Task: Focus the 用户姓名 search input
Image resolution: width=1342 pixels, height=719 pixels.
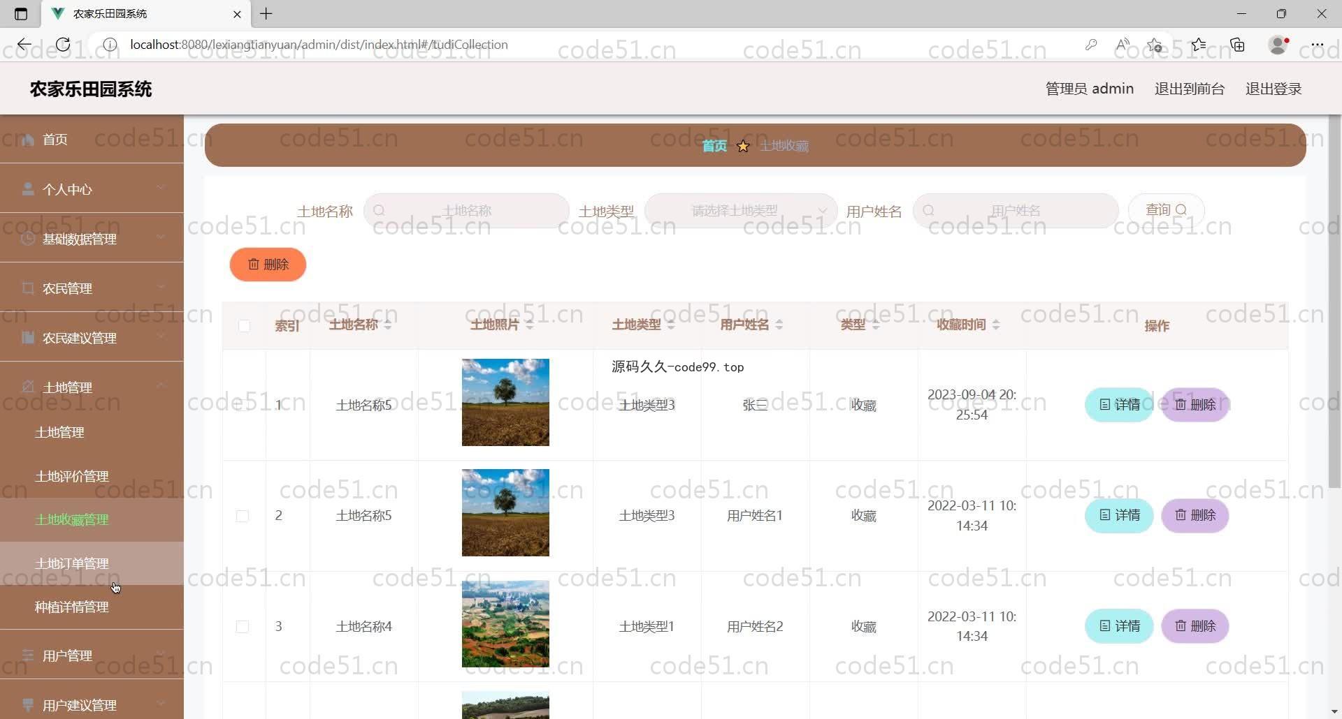Action: tap(1016, 210)
